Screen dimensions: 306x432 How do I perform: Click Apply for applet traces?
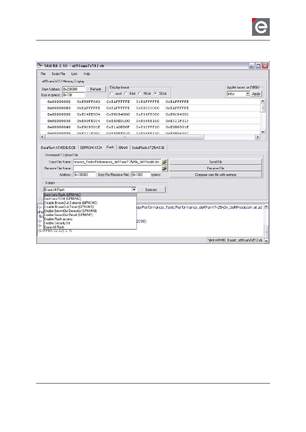[256, 94]
